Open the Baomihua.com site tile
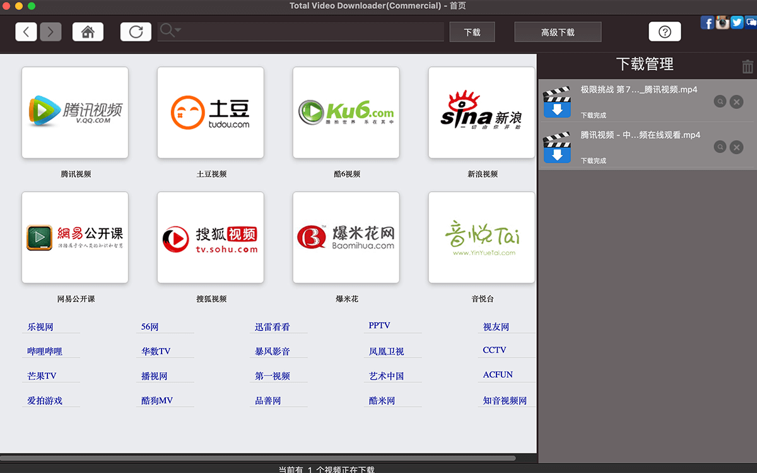757x473 pixels. (346, 237)
